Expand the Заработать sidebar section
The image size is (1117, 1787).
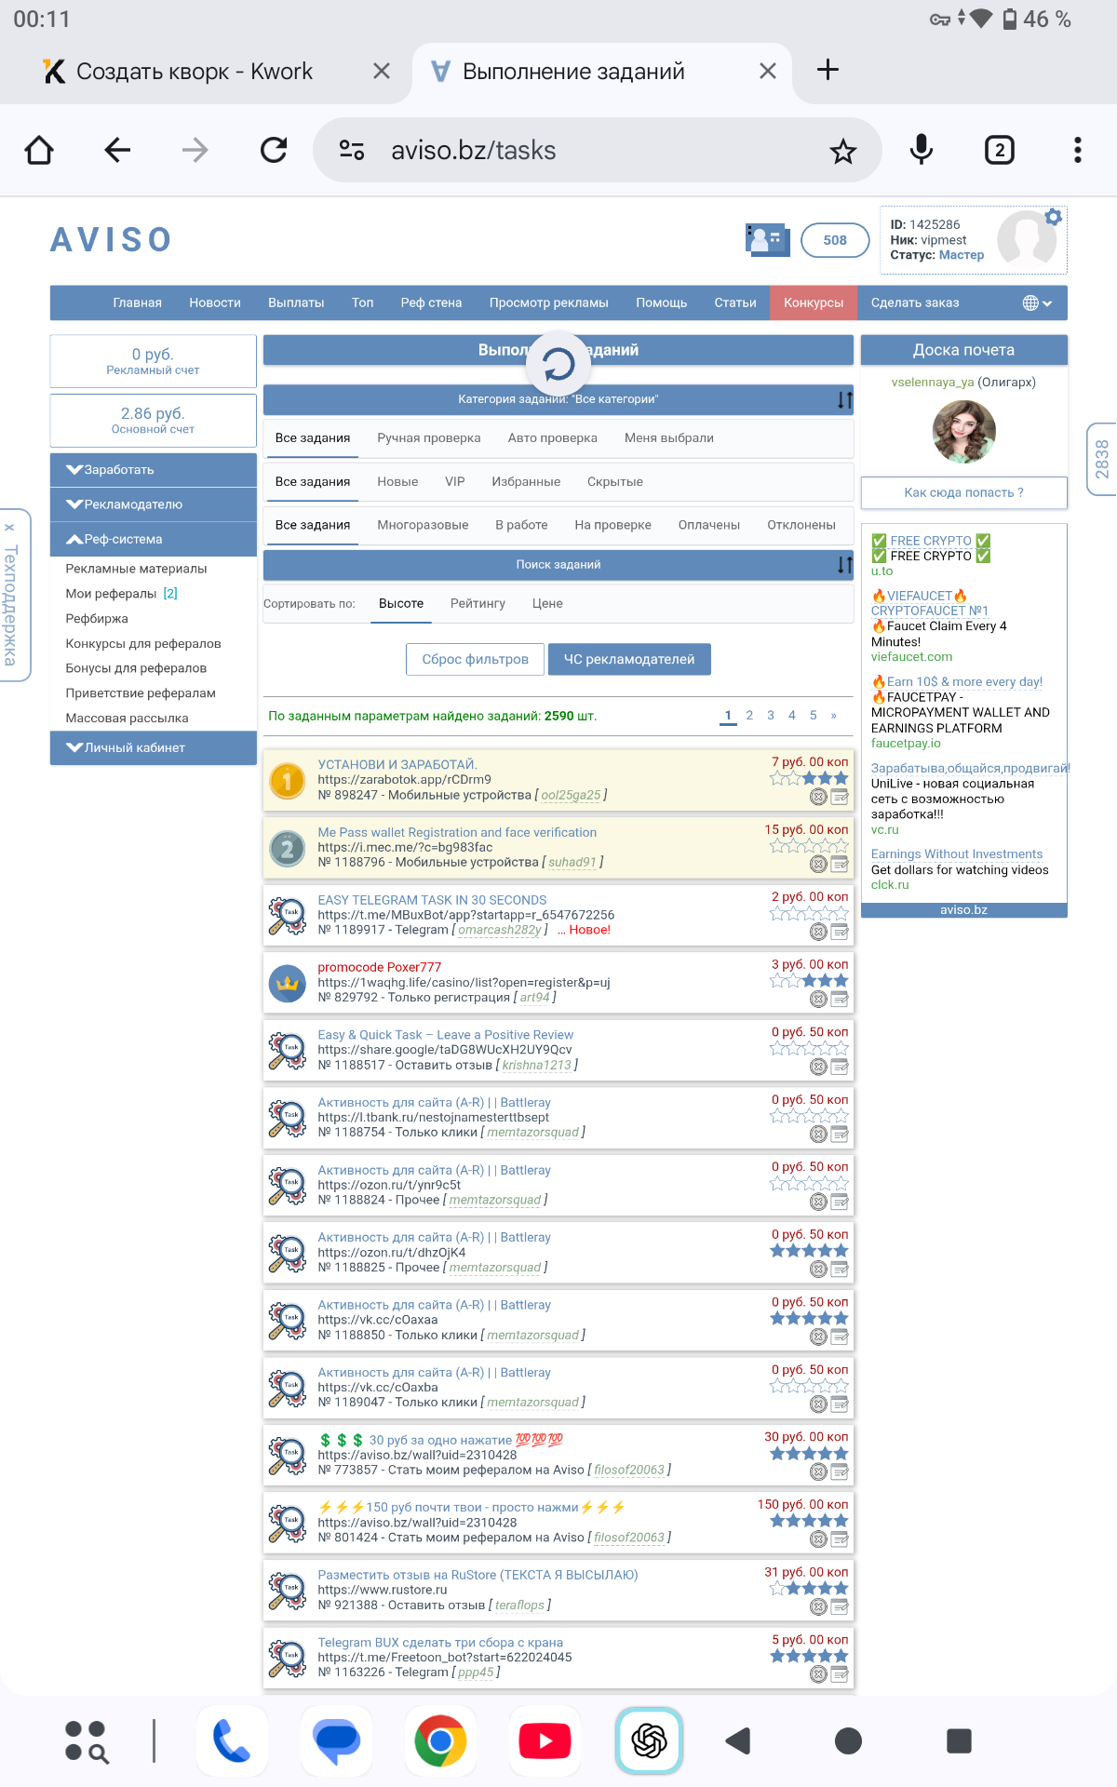coord(153,470)
